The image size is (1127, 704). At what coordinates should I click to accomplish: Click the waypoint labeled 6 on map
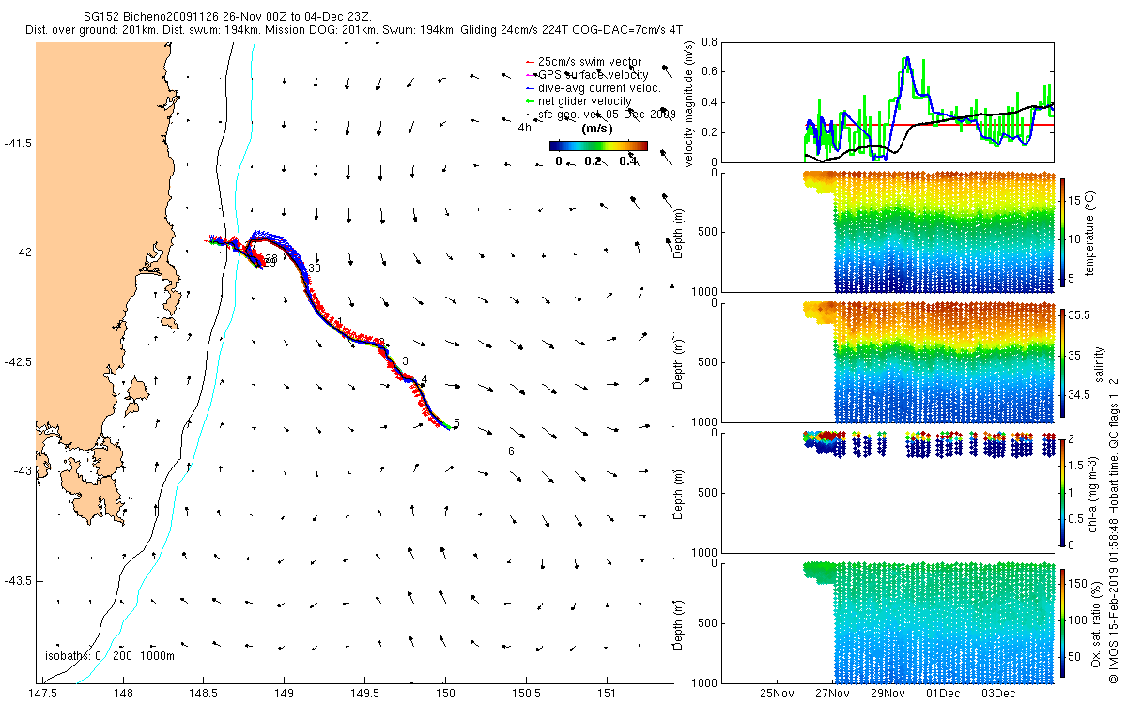coord(511,451)
